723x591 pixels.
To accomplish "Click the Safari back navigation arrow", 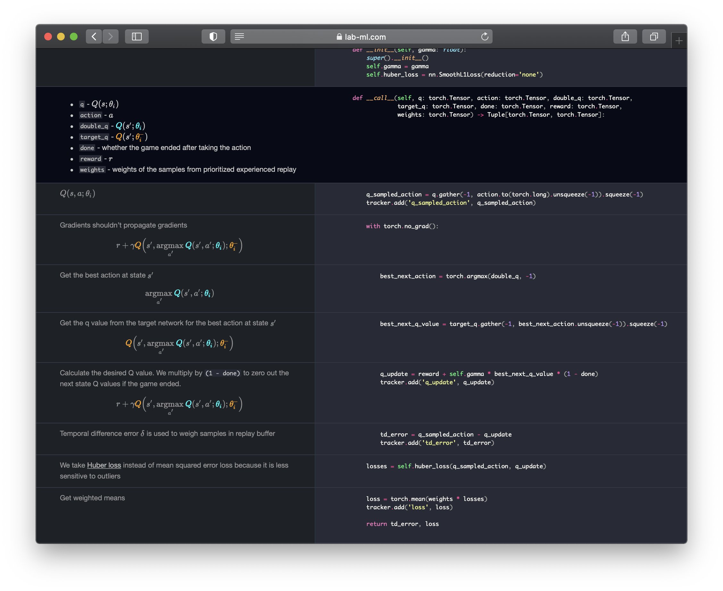I will click(94, 37).
